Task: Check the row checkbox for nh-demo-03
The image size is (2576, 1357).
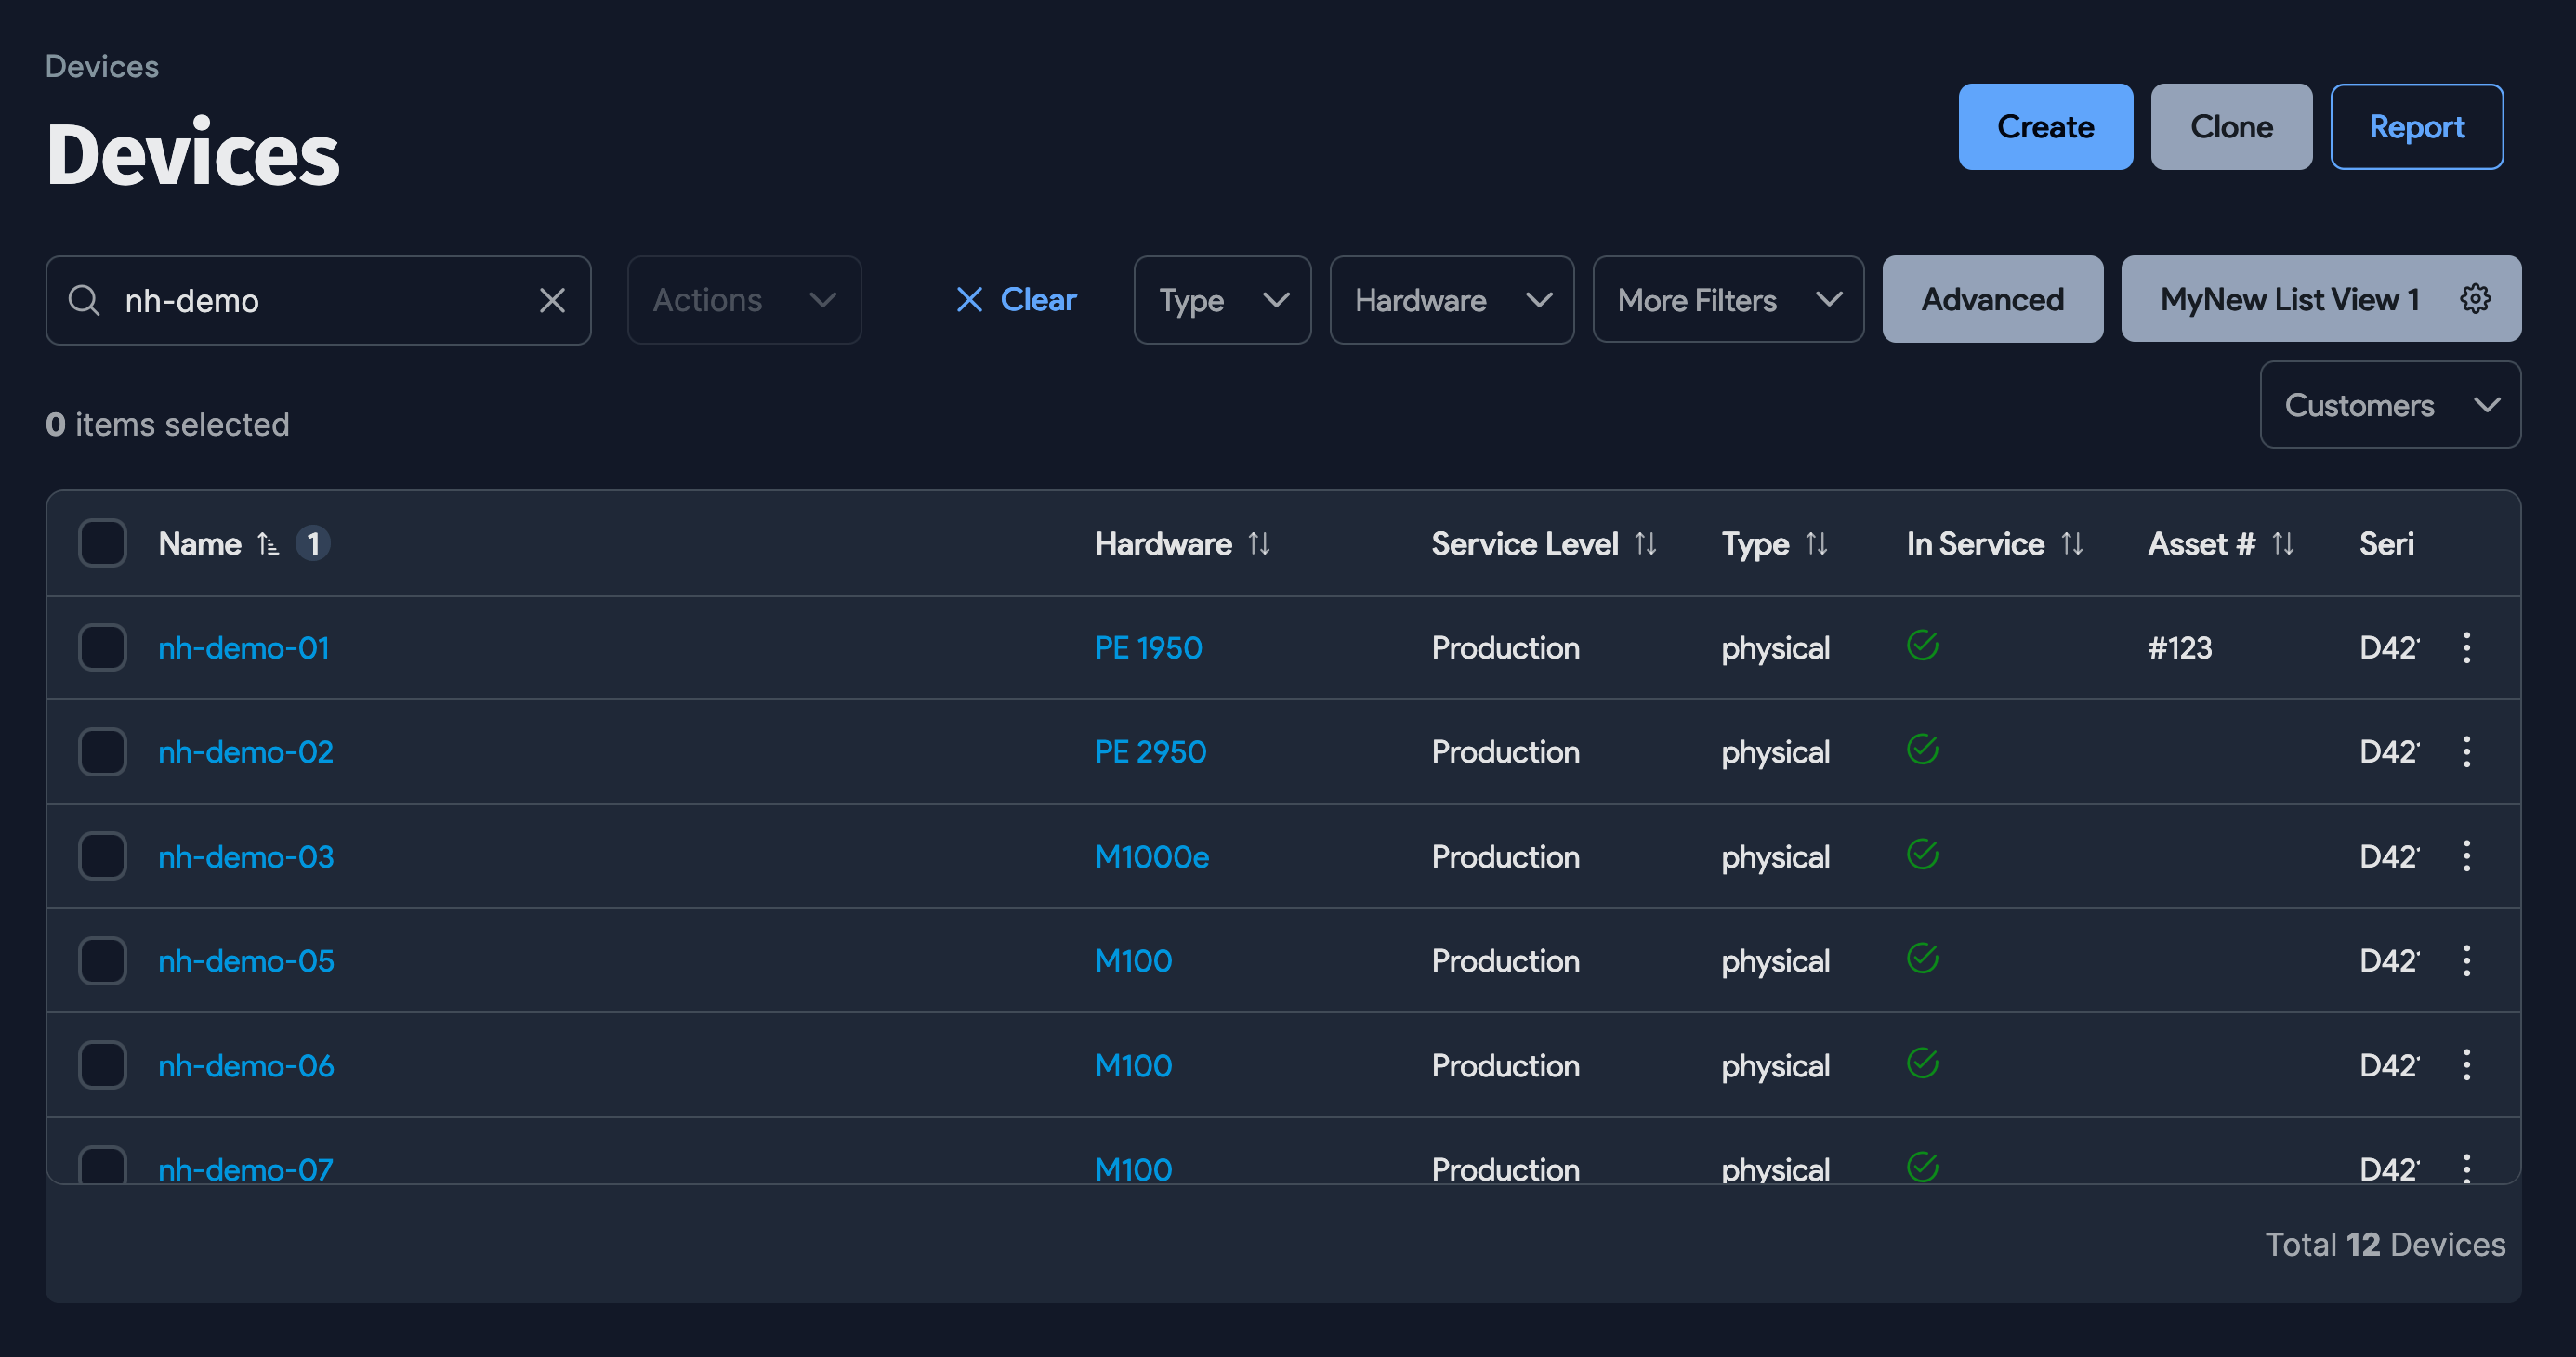Action: [x=101, y=855]
